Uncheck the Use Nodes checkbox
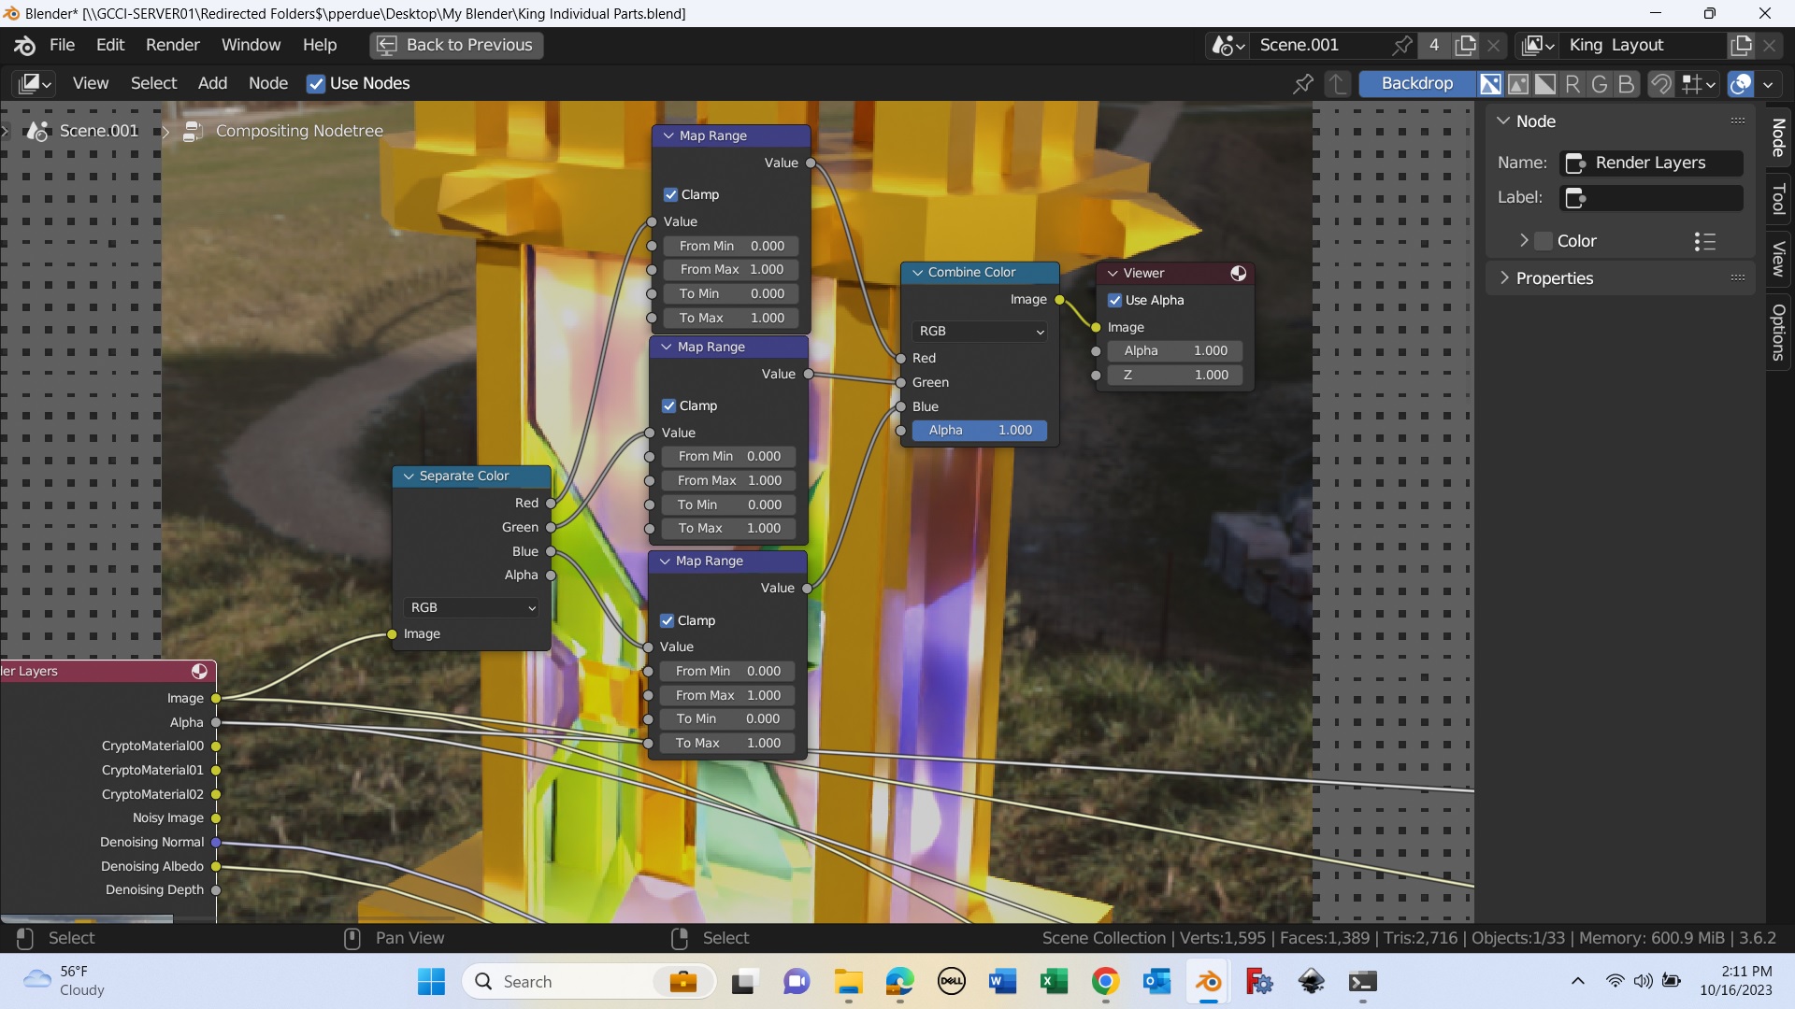1795x1009 pixels. pyautogui.click(x=316, y=84)
